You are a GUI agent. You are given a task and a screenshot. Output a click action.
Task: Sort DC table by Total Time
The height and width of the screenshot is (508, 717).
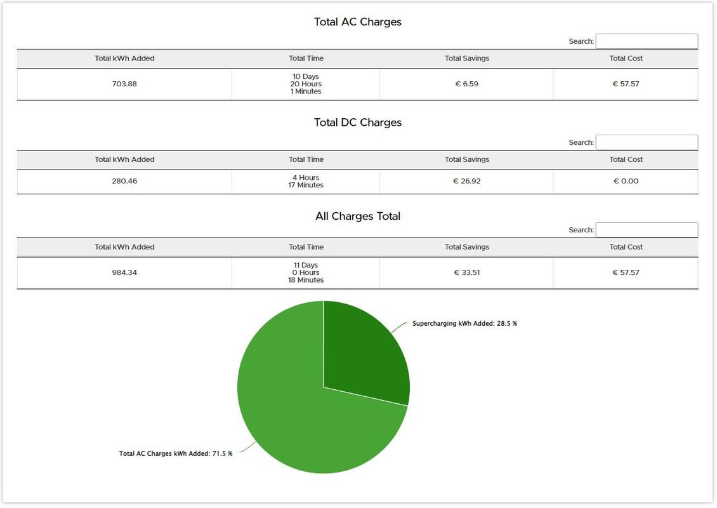(x=306, y=160)
